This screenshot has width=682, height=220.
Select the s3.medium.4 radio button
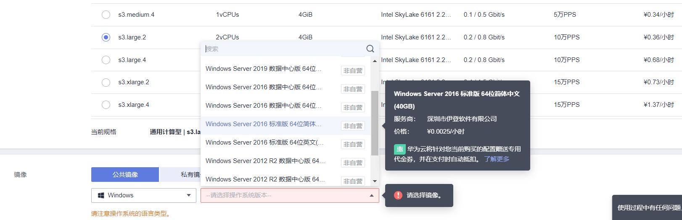click(x=106, y=15)
